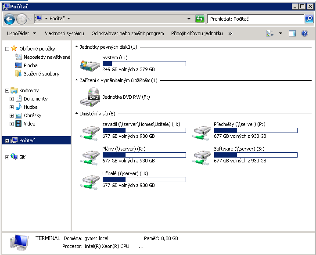
Task: Click the Software (\\server) (S:) label
Action: click(239, 149)
